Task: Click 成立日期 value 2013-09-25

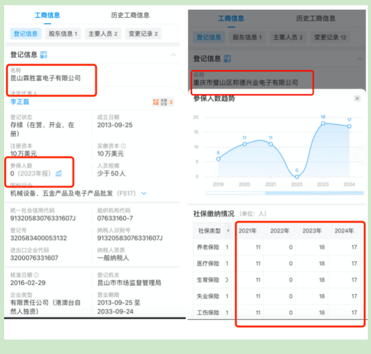Action: [x=115, y=125]
